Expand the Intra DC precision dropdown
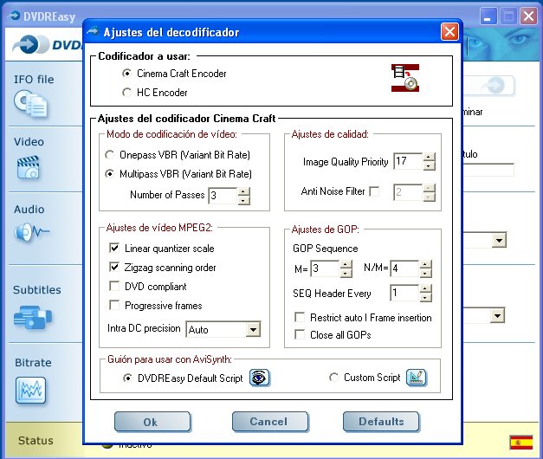The image size is (543, 459). pyautogui.click(x=253, y=329)
